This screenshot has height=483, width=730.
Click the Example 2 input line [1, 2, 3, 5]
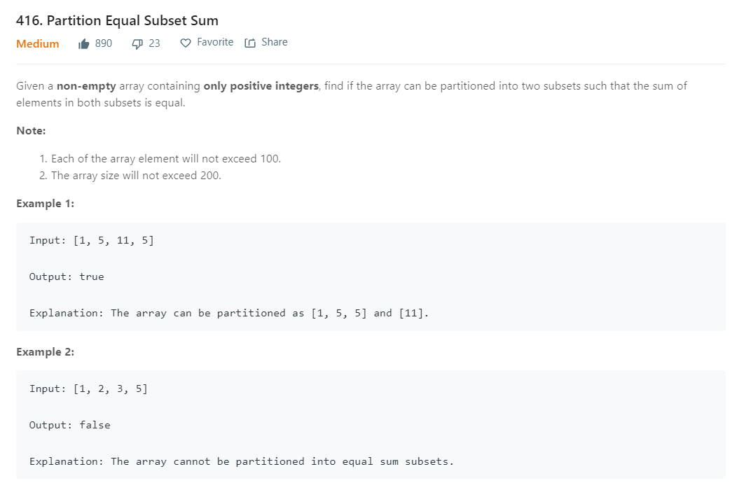pos(88,388)
